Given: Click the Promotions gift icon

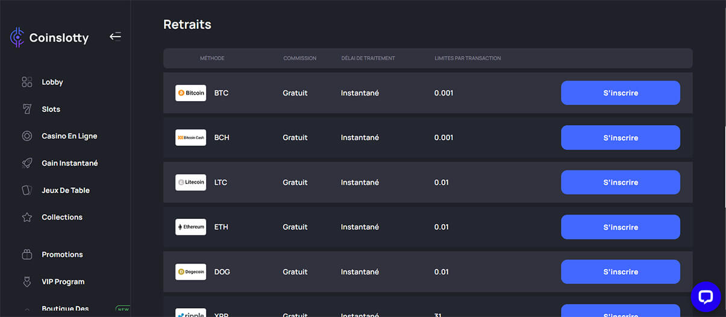Looking at the screenshot, I should (27, 254).
